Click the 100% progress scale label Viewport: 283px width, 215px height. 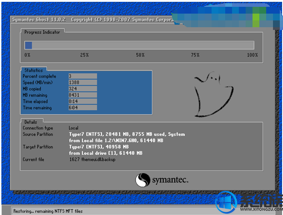click(x=253, y=55)
